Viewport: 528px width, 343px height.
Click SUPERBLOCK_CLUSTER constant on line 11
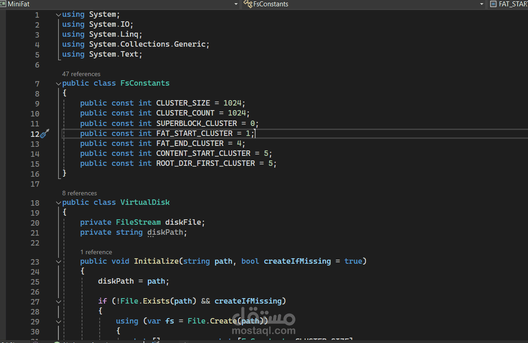pos(196,123)
